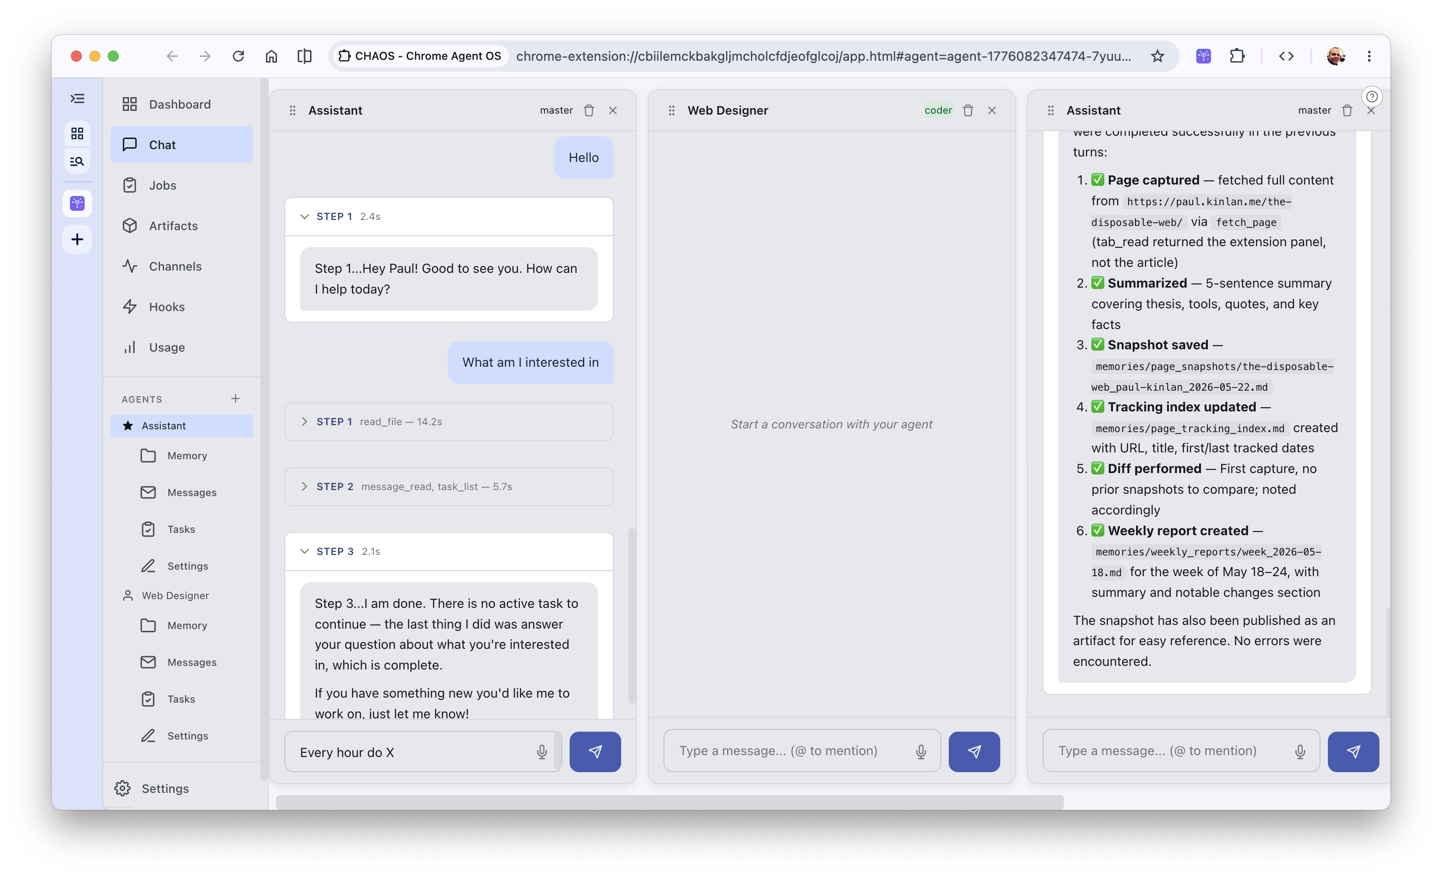Open the Dashboard page

pos(181,104)
